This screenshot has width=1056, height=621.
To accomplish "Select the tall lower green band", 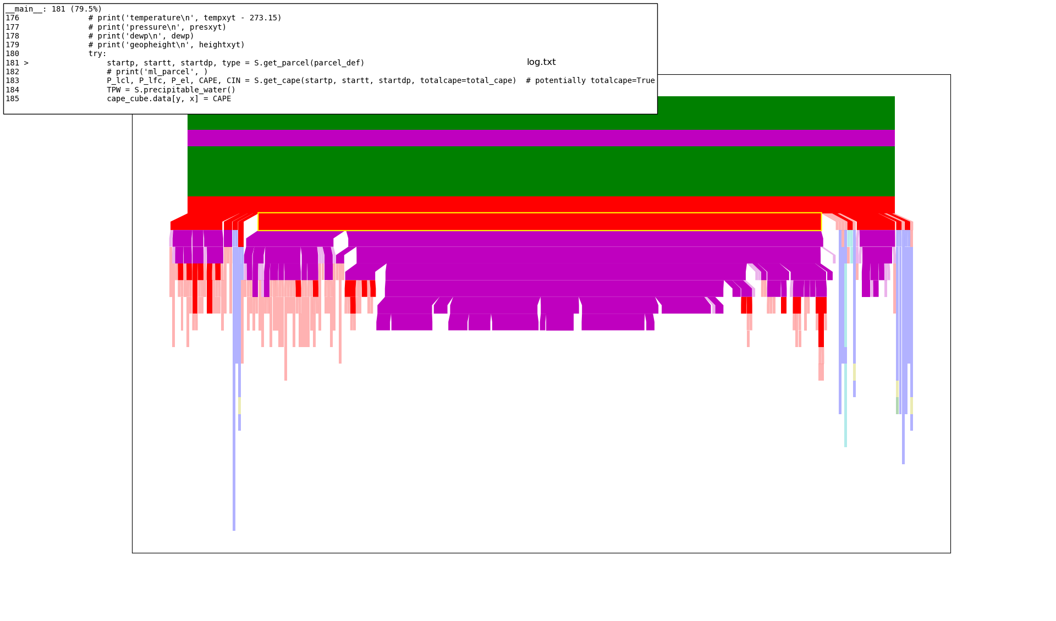I will 541,171.
